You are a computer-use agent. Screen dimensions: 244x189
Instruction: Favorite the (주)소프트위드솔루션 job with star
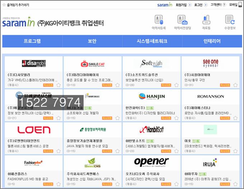pos(177,85)
